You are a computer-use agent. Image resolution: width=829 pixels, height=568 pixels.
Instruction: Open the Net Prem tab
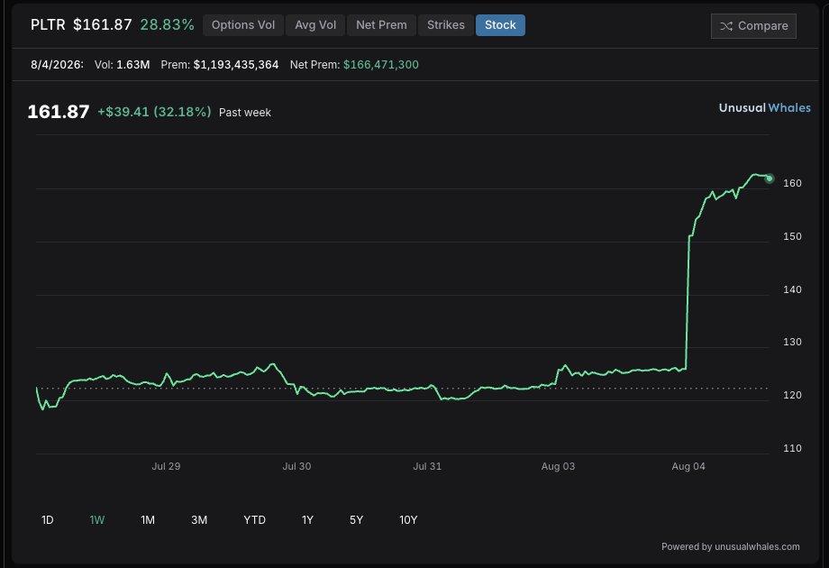tap(381, 25)
